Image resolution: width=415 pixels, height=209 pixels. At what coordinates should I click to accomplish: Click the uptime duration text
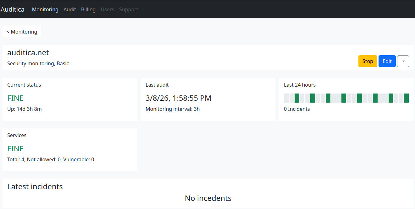tap(24, 109)
